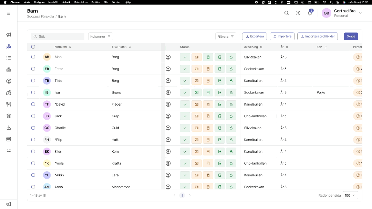
Task: Expand the Gertrud Bra user menu chevron
Action: (360, 13)
